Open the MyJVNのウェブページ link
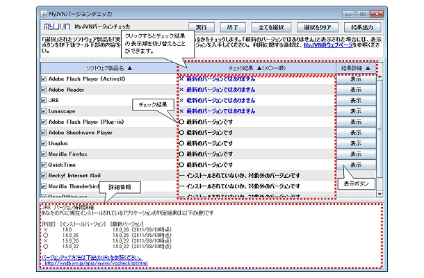This screenshot has height=278, width=424. [328, 45]
